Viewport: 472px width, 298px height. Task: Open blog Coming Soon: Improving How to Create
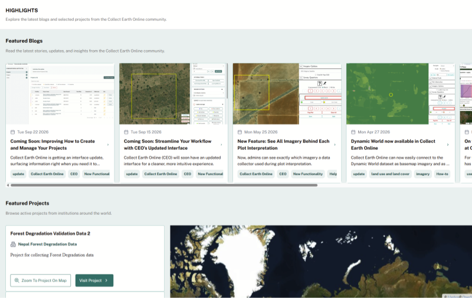pyautogui.click(x=53, y=145)
